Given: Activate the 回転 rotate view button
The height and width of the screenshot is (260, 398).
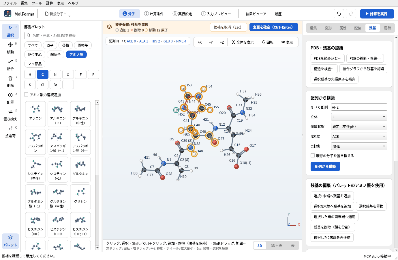Looking at the screenshot, I should 268,42.
